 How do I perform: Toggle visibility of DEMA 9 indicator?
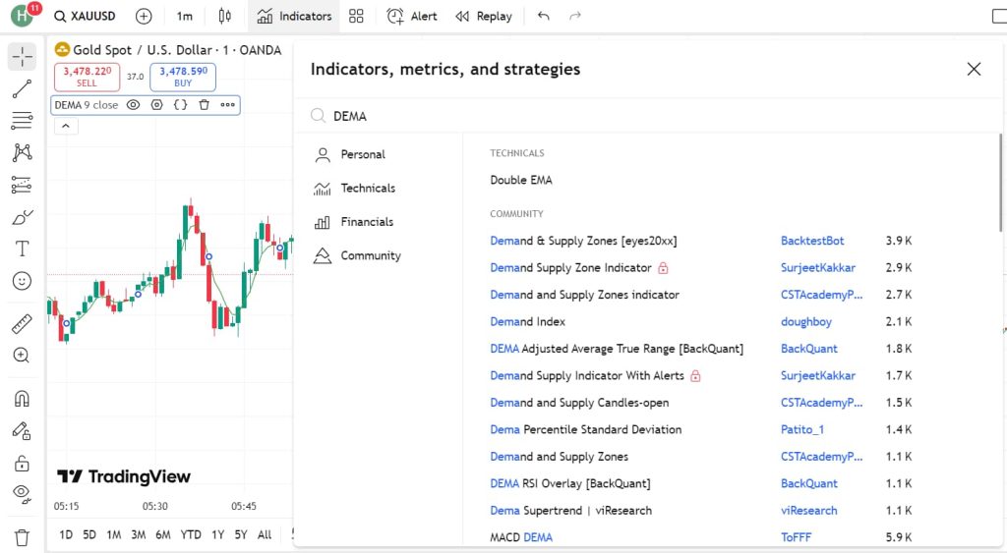pyautogui.click(x=133, y=105)
